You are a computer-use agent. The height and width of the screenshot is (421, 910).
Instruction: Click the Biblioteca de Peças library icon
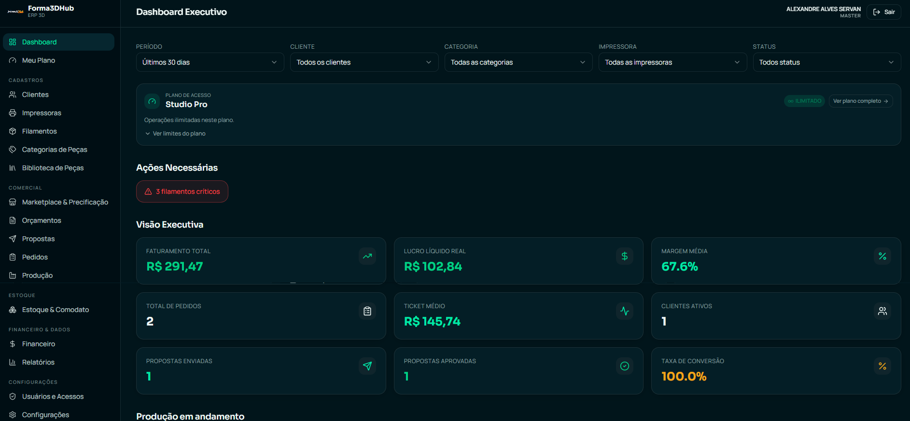(13, 168)
